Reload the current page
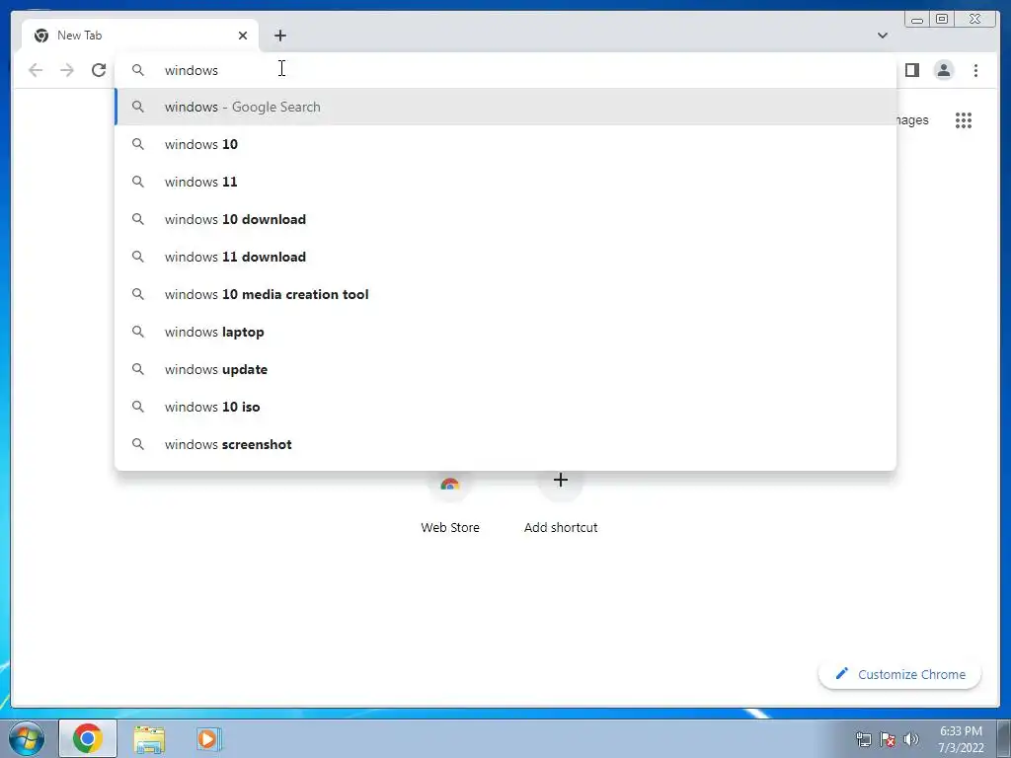This screenshot has height=758, width=1011. [99, 70]
